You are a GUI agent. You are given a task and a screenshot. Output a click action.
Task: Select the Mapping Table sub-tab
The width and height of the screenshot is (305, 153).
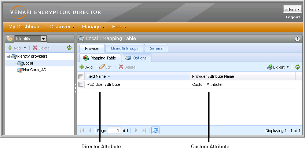[100, 58]
